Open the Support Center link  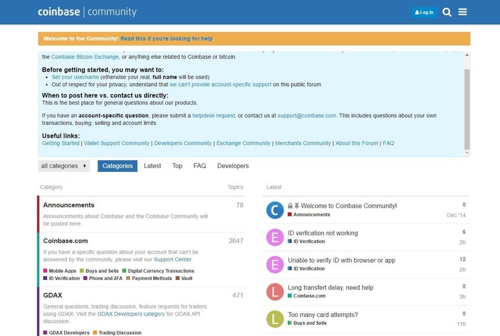tap(173, 260)
